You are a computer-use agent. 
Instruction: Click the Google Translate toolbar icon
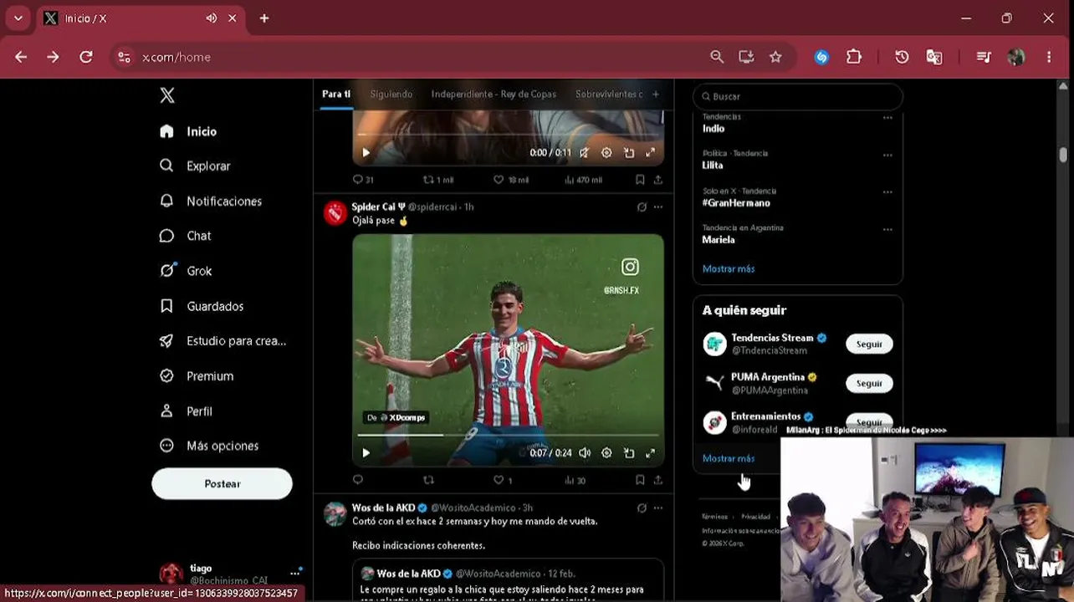click(934, 57)
